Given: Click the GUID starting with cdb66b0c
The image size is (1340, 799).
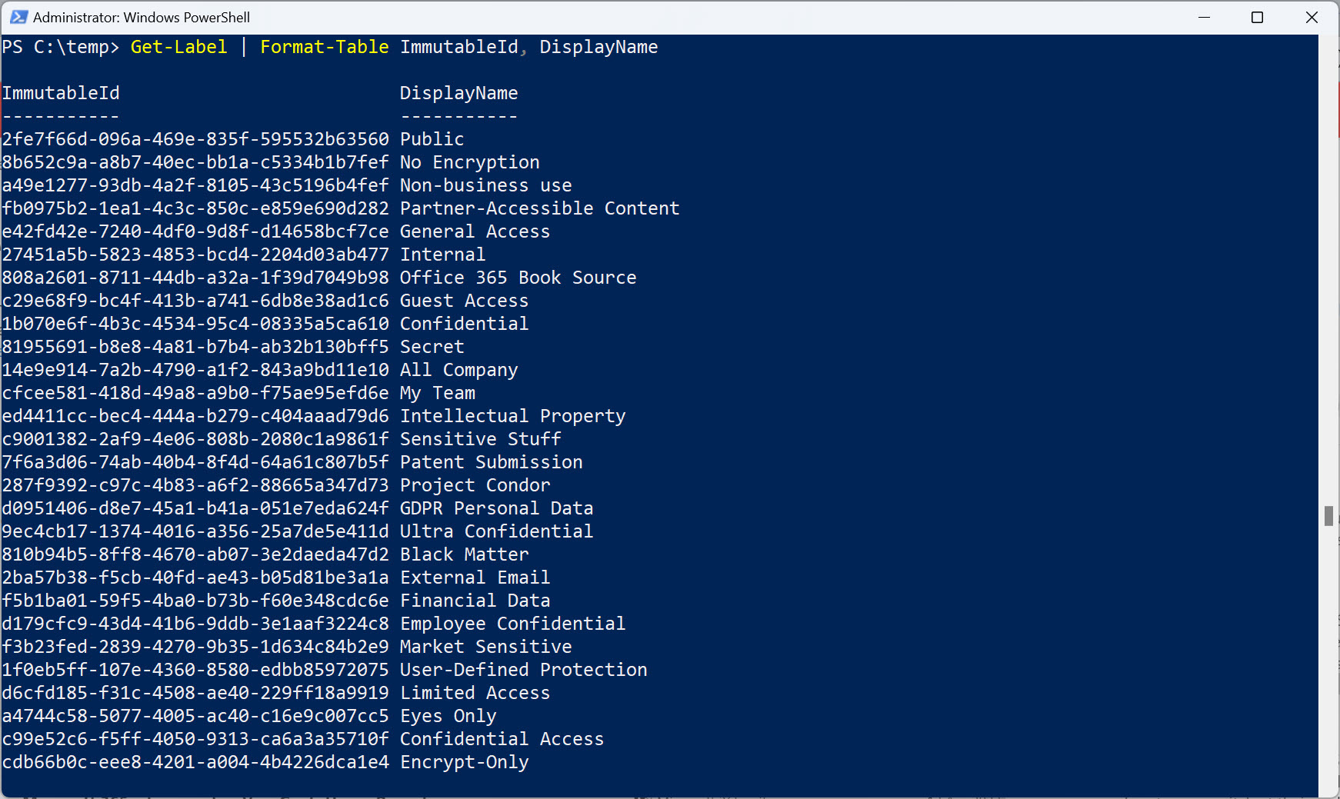Looking at the screenshot, I should tap(195, 762).
